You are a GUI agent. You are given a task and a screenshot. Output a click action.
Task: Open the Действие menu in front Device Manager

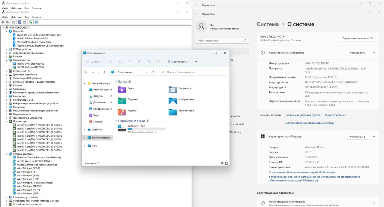pyautogui.click(x=16, y=17)
